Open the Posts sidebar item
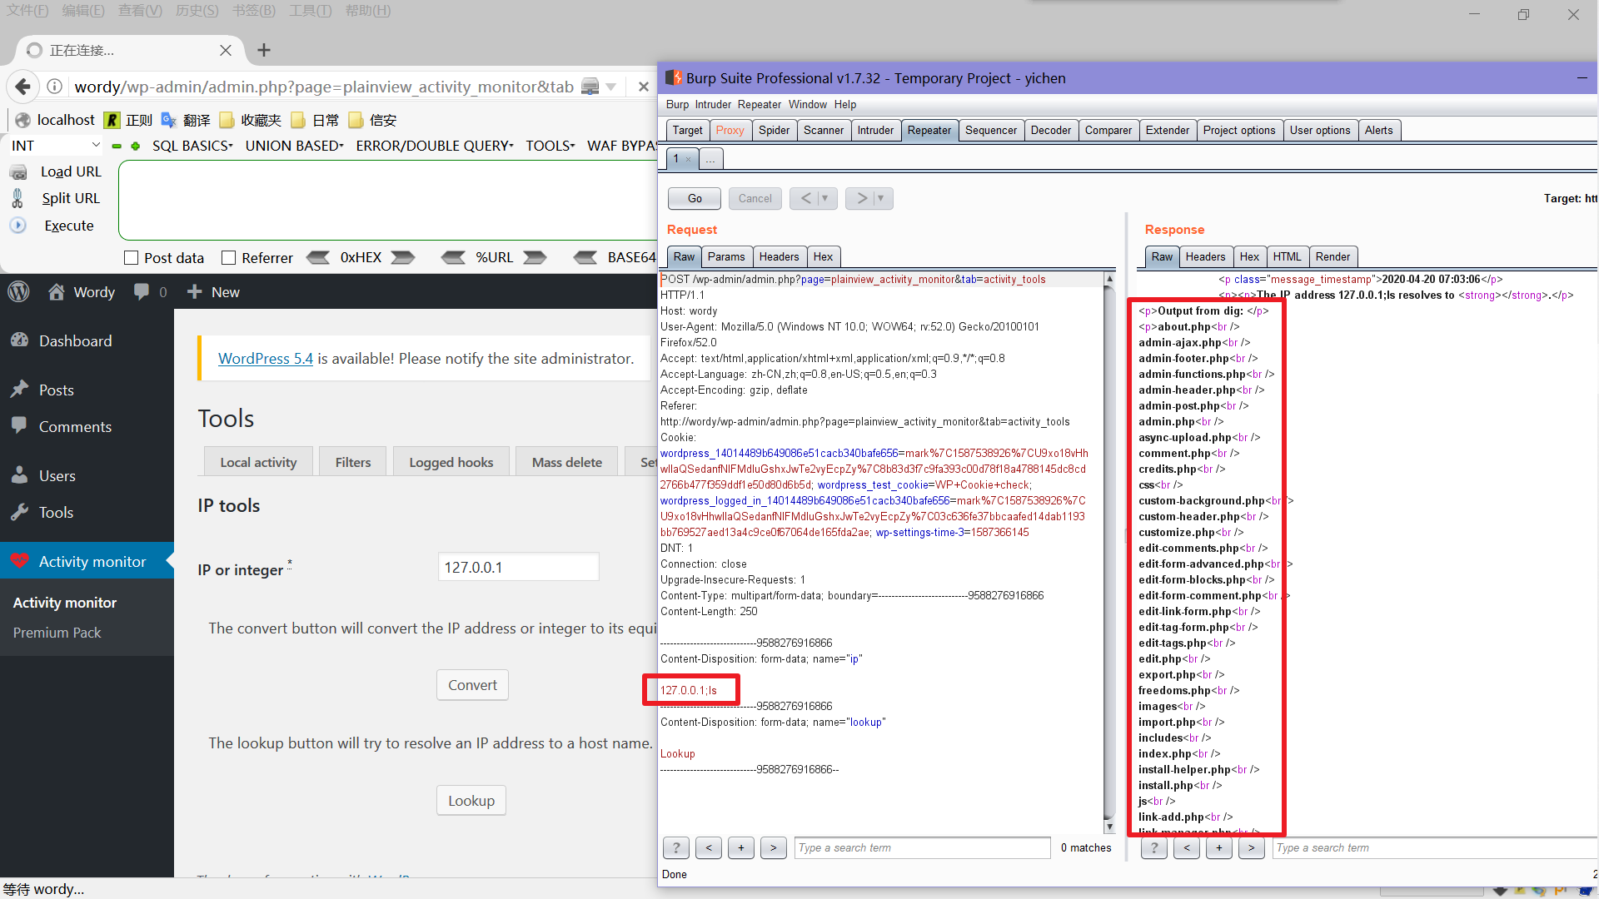The width and height of the screenshot is (1599, 899). [87, 390]
